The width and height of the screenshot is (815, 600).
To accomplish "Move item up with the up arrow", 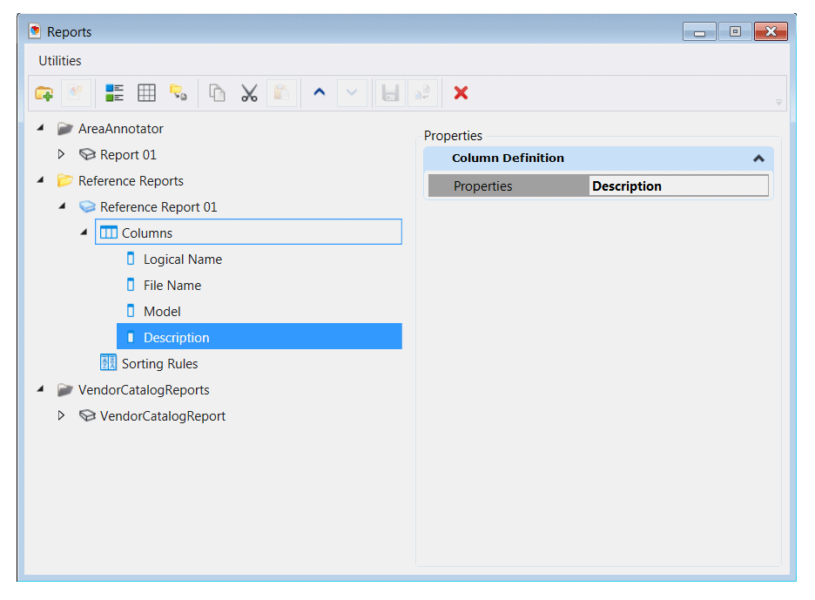I will (x=320, y=92).
